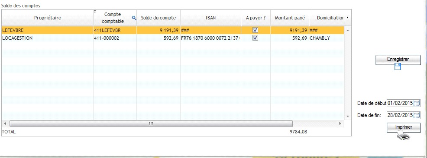Click the sort arrows icon above Compte comptable

pyautogui.click(x=95, y=11)
